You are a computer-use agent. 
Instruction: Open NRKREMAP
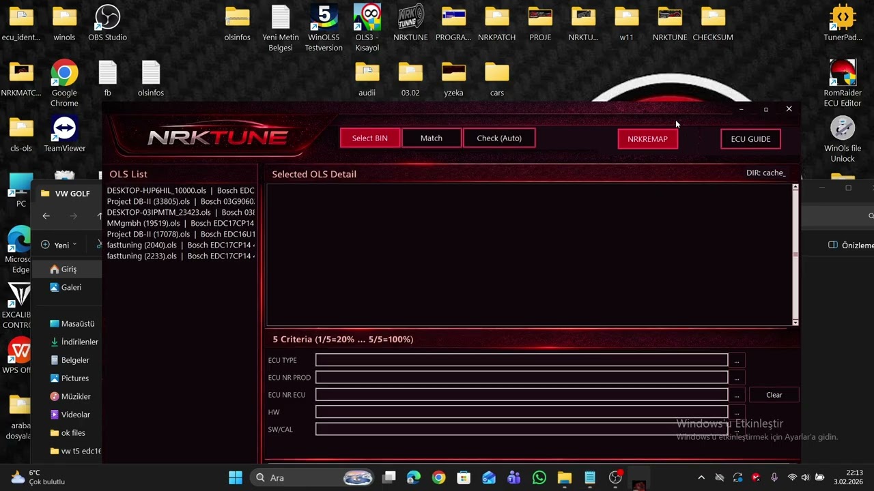tap(647, 139)
